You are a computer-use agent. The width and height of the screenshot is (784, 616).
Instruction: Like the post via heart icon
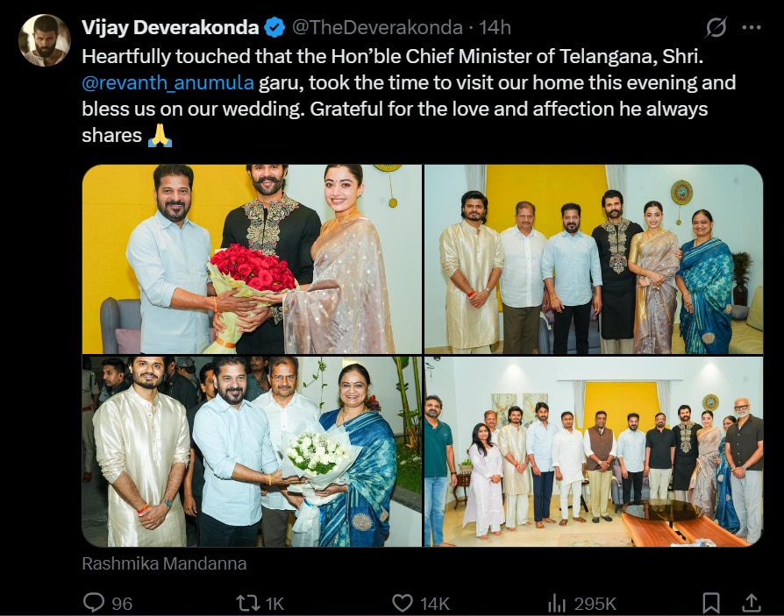[x=403, y=603]
